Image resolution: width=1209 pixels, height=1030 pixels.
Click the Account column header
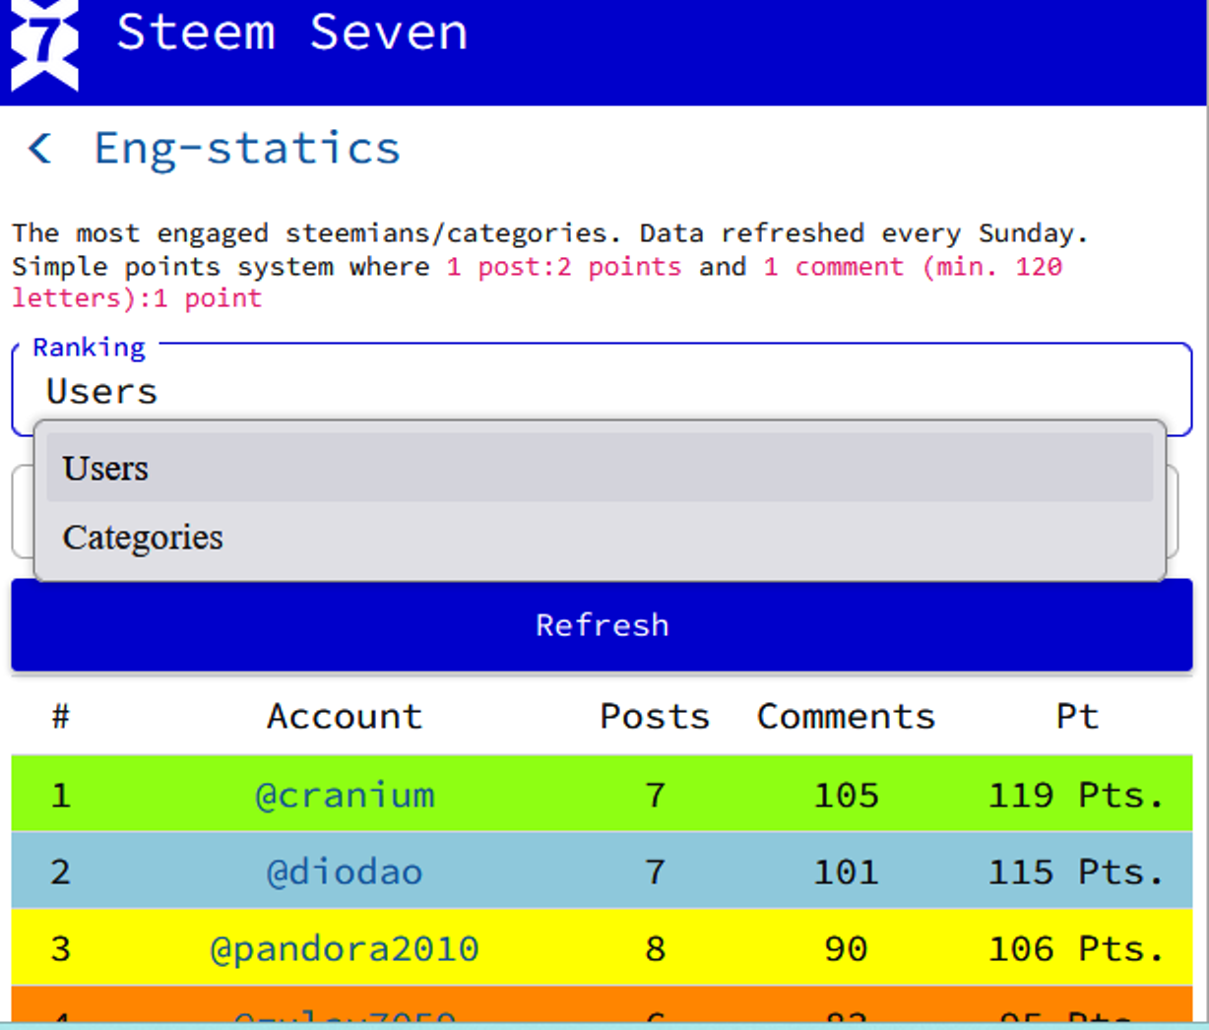344,716
